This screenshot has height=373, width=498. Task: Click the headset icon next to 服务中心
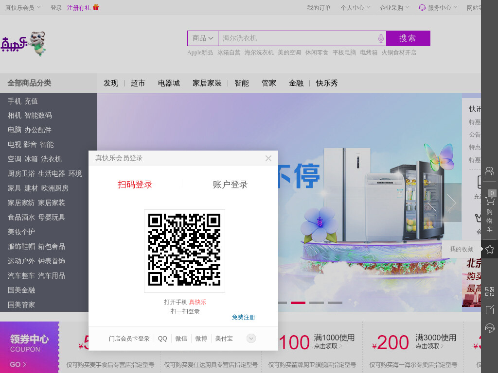coord(422,8)
